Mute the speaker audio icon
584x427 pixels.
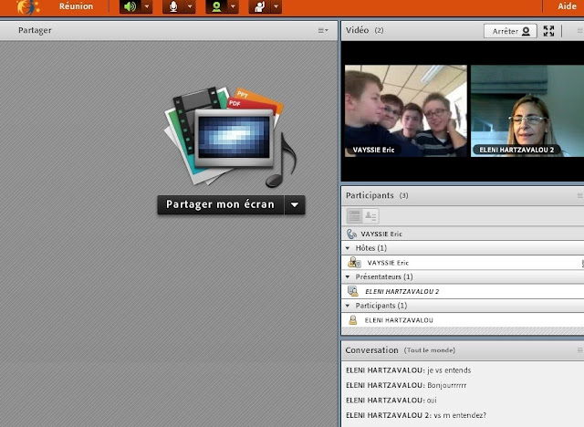[x=130, y=6]
